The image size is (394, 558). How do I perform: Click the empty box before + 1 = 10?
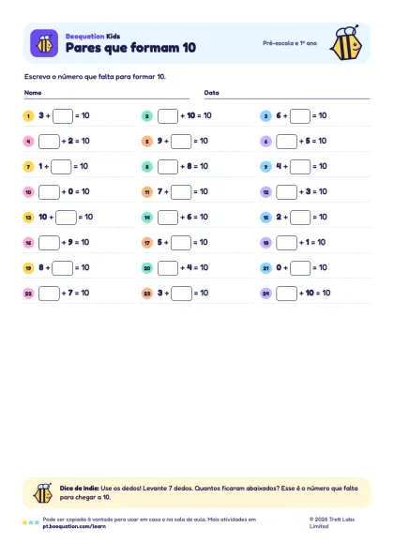point(286,243)
